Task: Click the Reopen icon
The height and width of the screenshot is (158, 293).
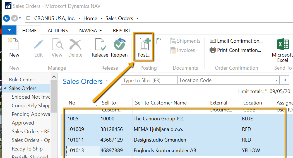Action: [120, 44]
